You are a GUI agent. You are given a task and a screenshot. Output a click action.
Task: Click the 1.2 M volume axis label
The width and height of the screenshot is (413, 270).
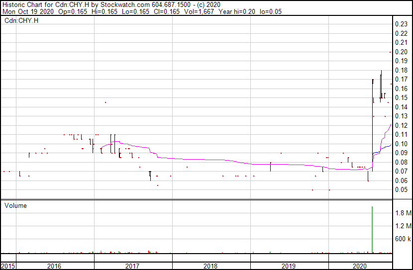403,226
